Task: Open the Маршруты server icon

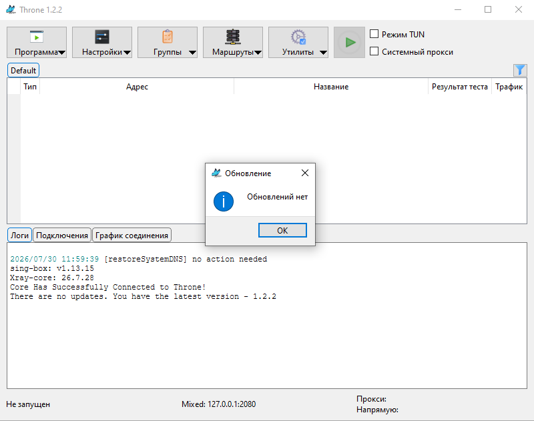Action: (x=233, y=37)
